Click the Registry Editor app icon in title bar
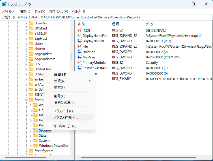 click(5, 4)
